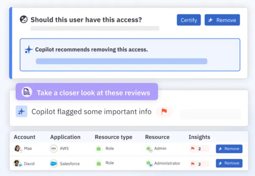Click the blue recommendation progress bar
This screenshot has height=176, width=255.
coord(121,61)
